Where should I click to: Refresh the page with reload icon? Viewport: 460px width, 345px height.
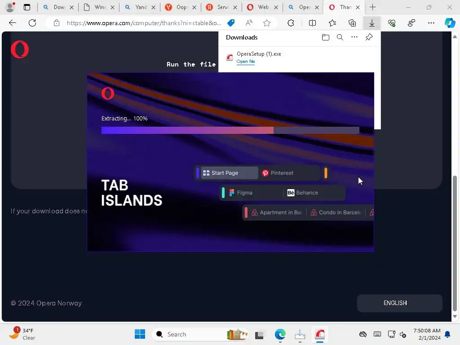(x=32, y=23)
